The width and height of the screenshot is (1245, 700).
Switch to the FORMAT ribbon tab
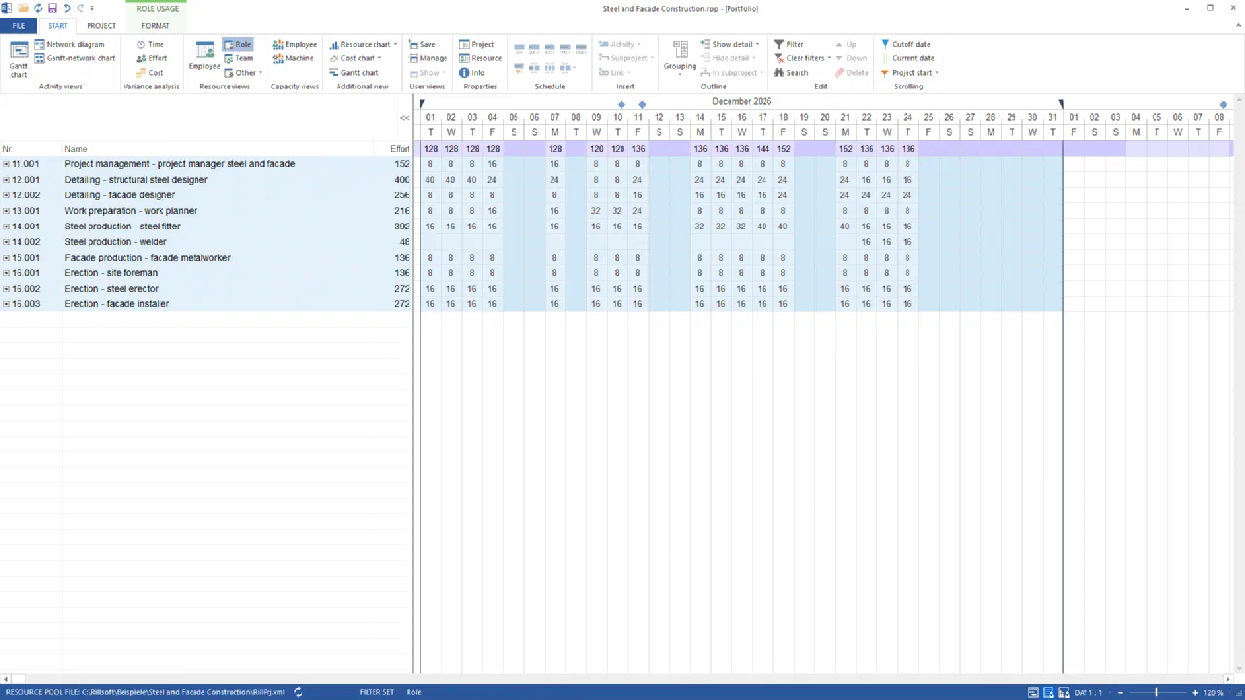156,26
